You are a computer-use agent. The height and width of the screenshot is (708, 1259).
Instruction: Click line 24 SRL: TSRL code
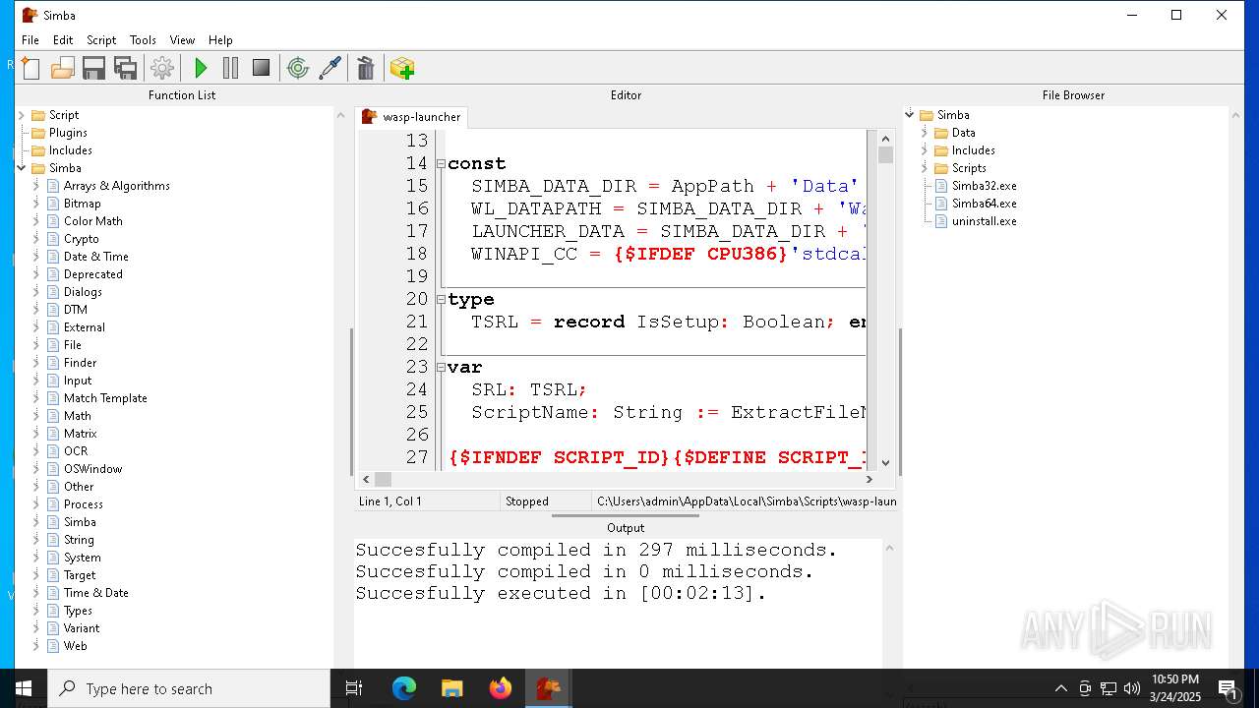point(529,390)
